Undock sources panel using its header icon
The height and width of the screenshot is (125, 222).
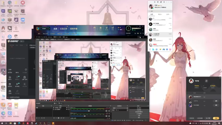coord(69,106)
